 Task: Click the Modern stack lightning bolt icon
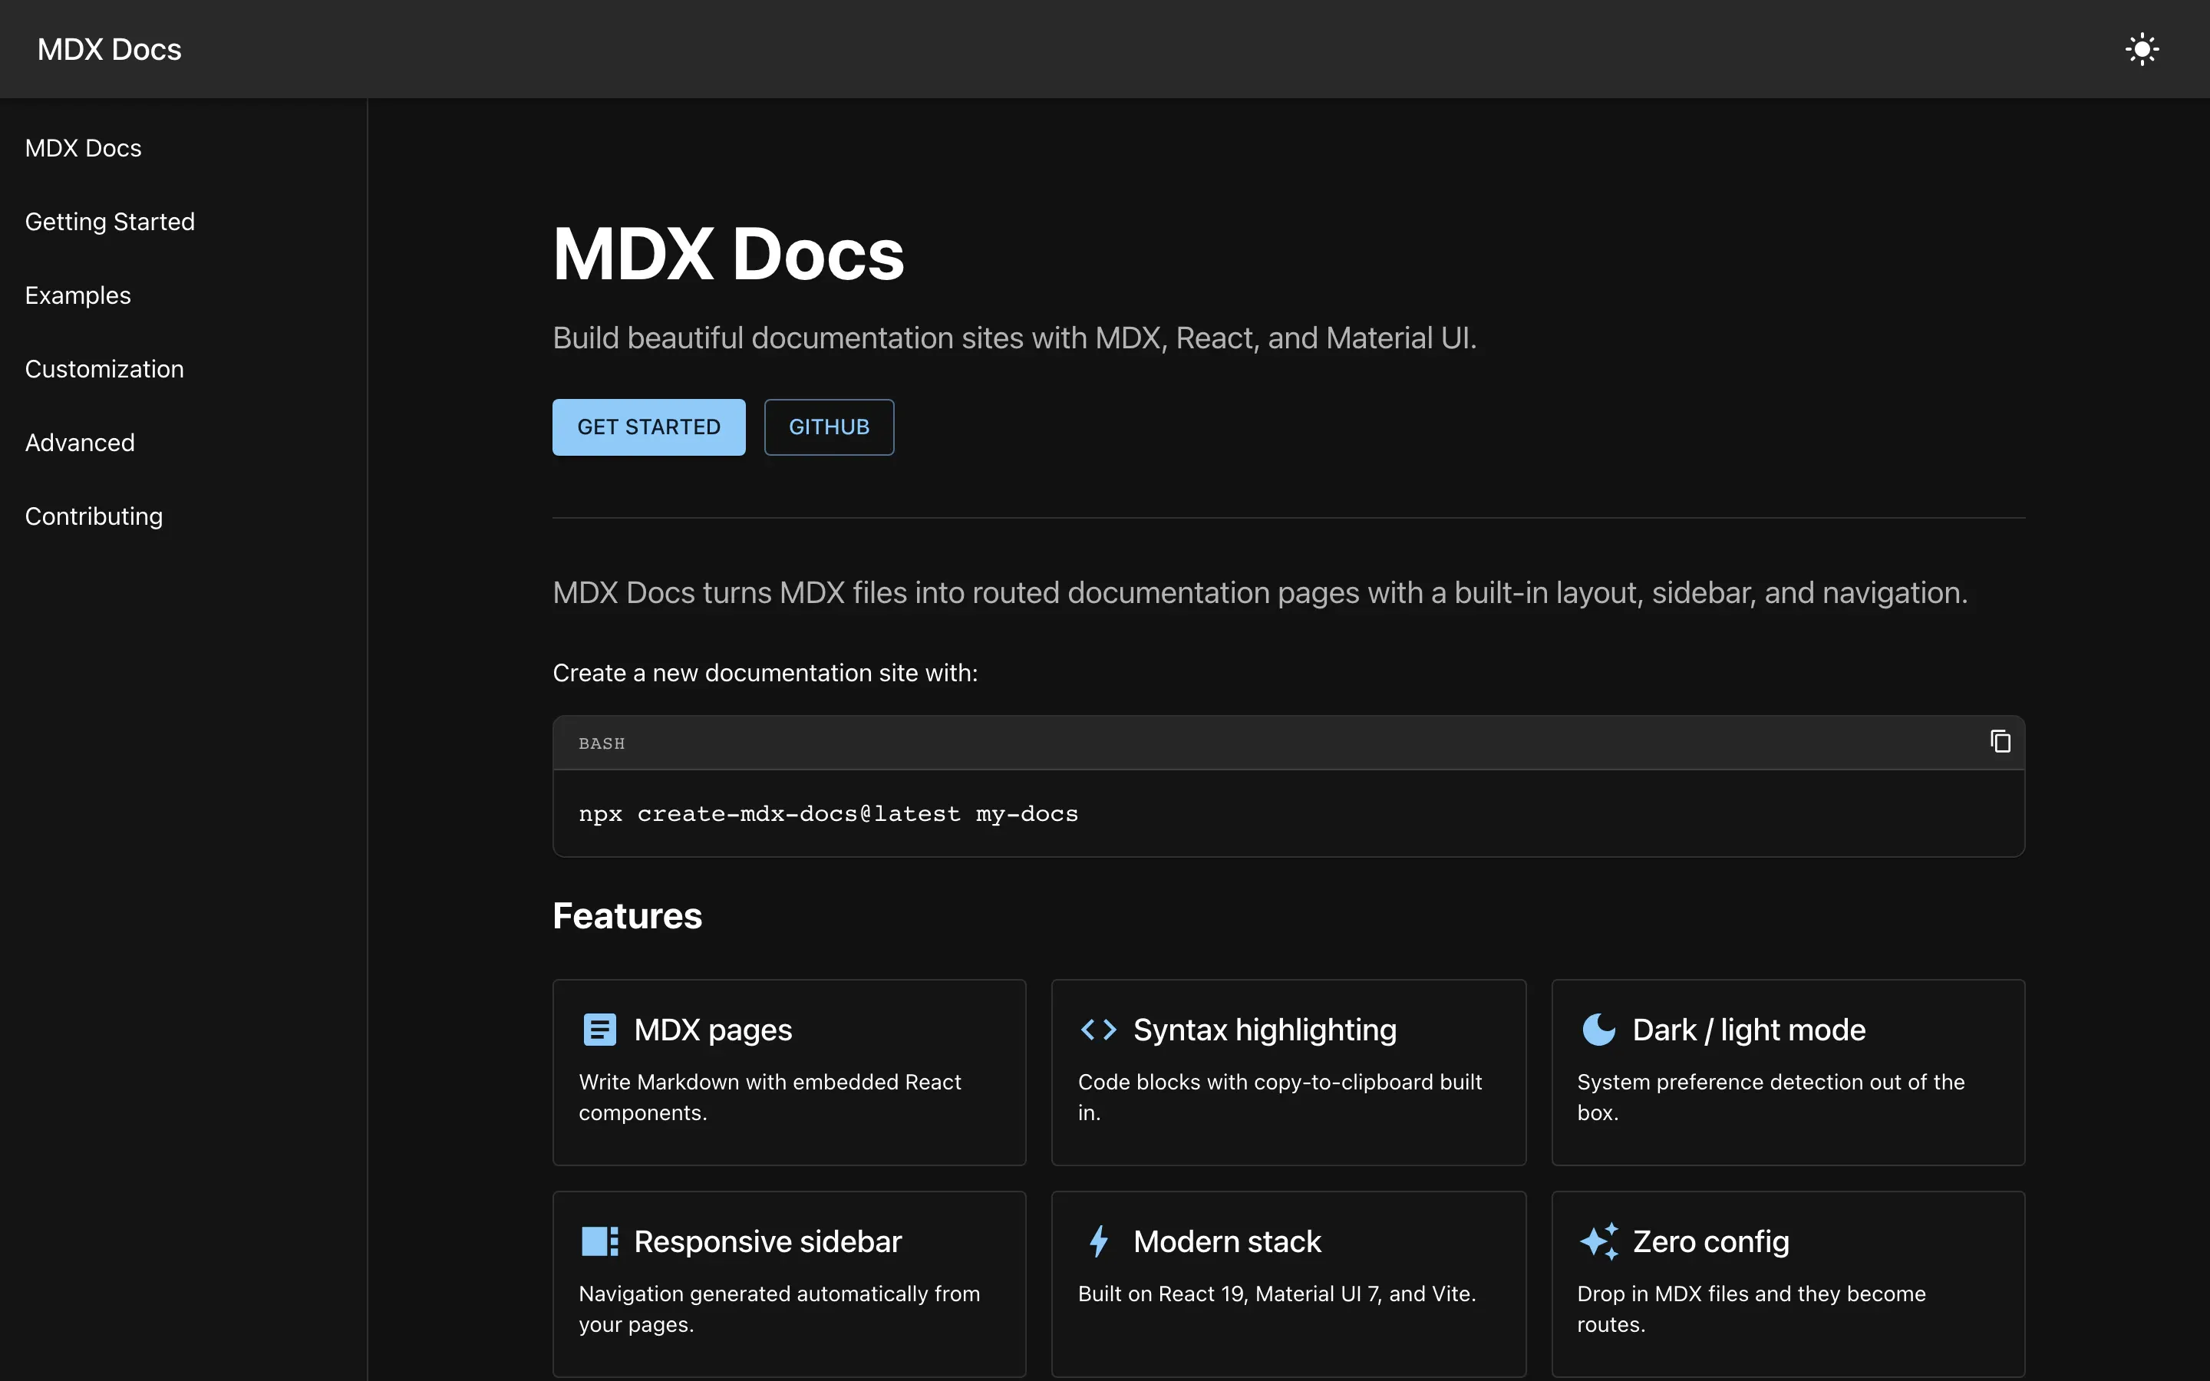(x=1099, y=1242)
